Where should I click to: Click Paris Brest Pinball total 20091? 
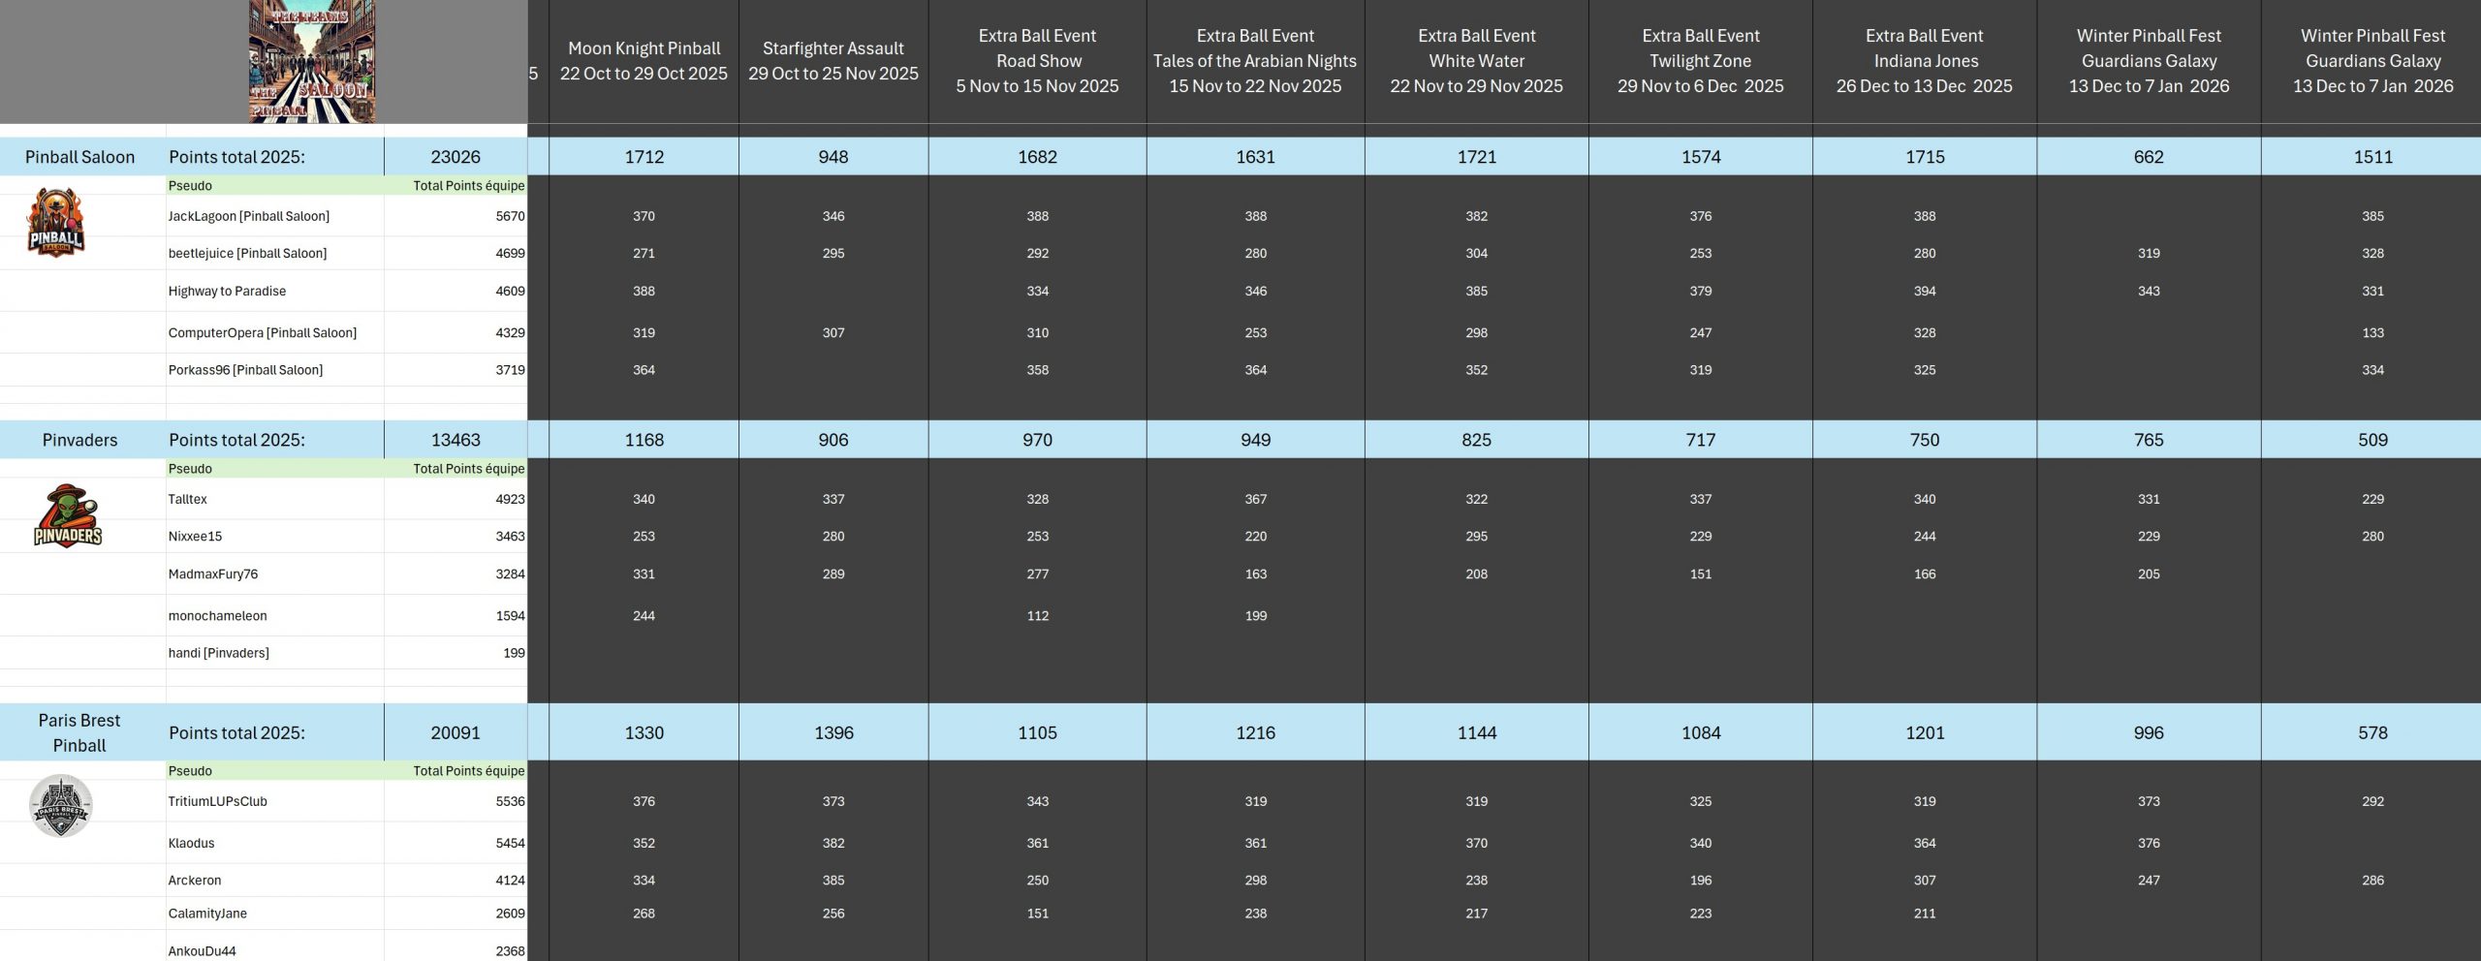pos(455,733)
